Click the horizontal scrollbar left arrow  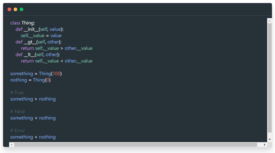pos(11,145)
